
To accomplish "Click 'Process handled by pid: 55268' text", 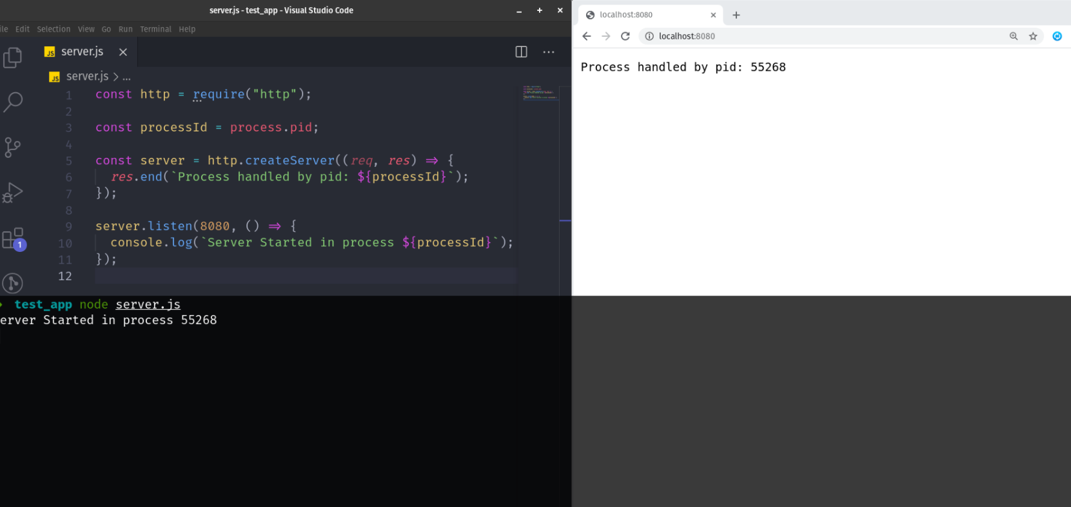I will (x=683, y=68).
